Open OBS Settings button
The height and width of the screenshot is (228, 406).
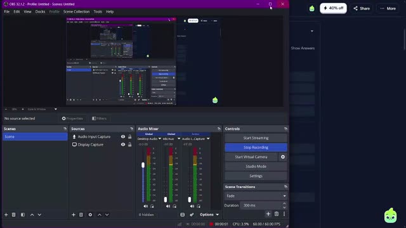coord(256,176)
